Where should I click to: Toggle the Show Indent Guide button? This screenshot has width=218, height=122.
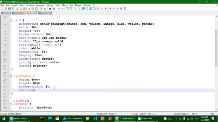click(x=83, y=8)
